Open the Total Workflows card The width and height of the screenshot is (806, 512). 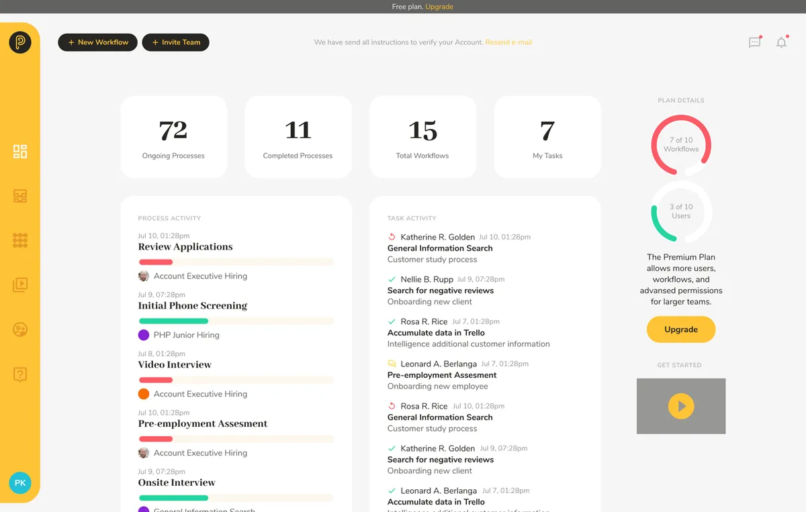pos(422,137)
